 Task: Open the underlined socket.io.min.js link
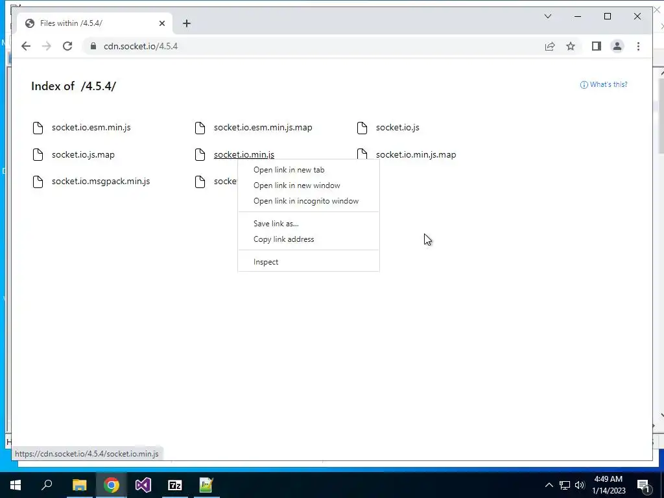point(244,154)
